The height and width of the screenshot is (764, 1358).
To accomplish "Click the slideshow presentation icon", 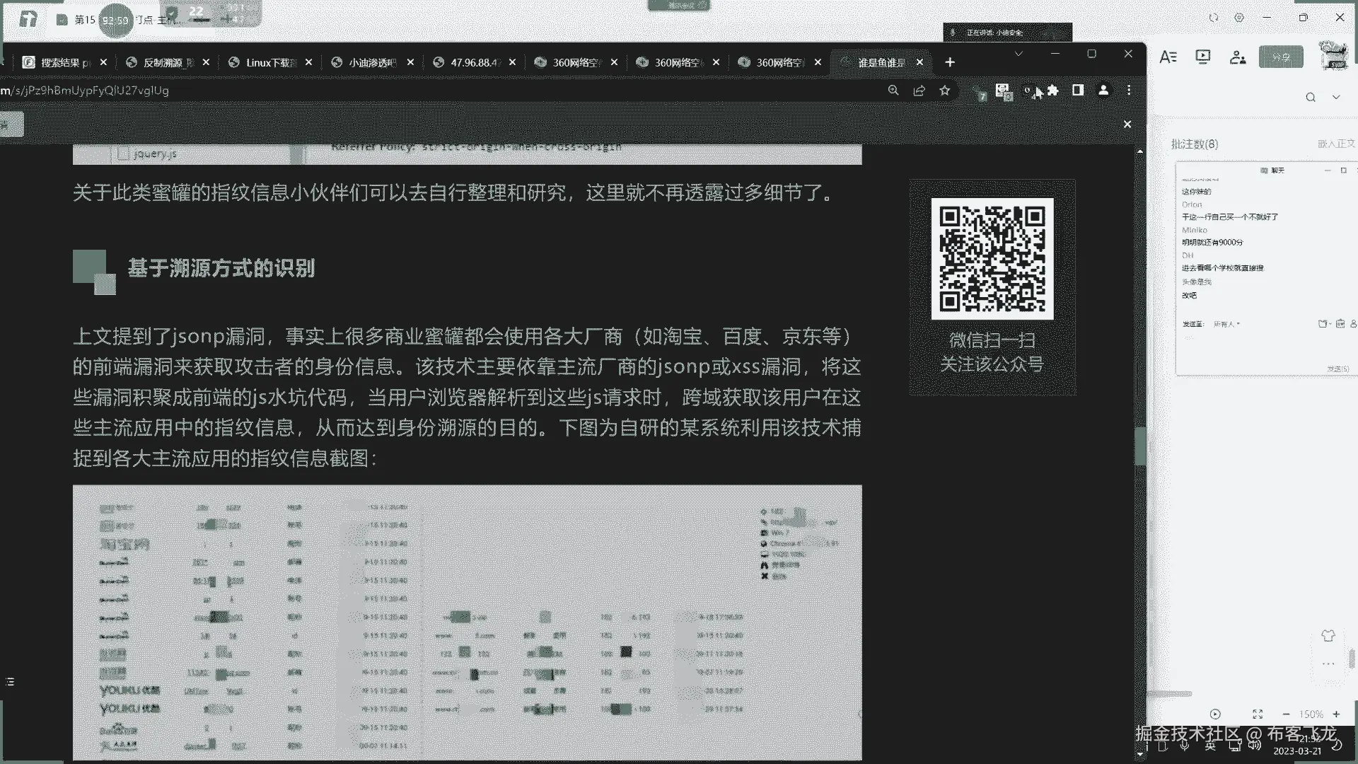I will (x=1202, y=57).
